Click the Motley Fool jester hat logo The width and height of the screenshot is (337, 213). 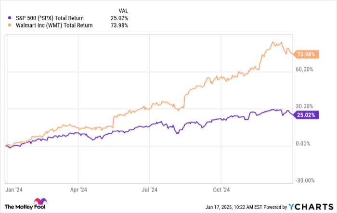(39, 202)
